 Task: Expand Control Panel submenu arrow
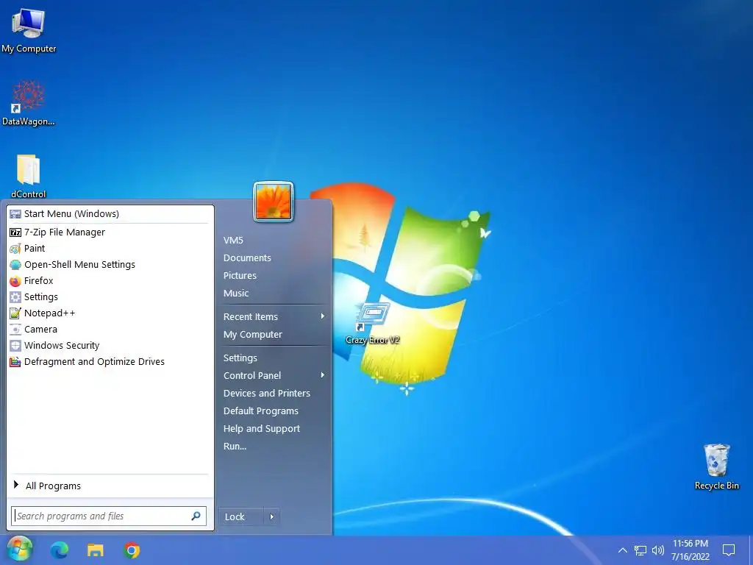323,374
